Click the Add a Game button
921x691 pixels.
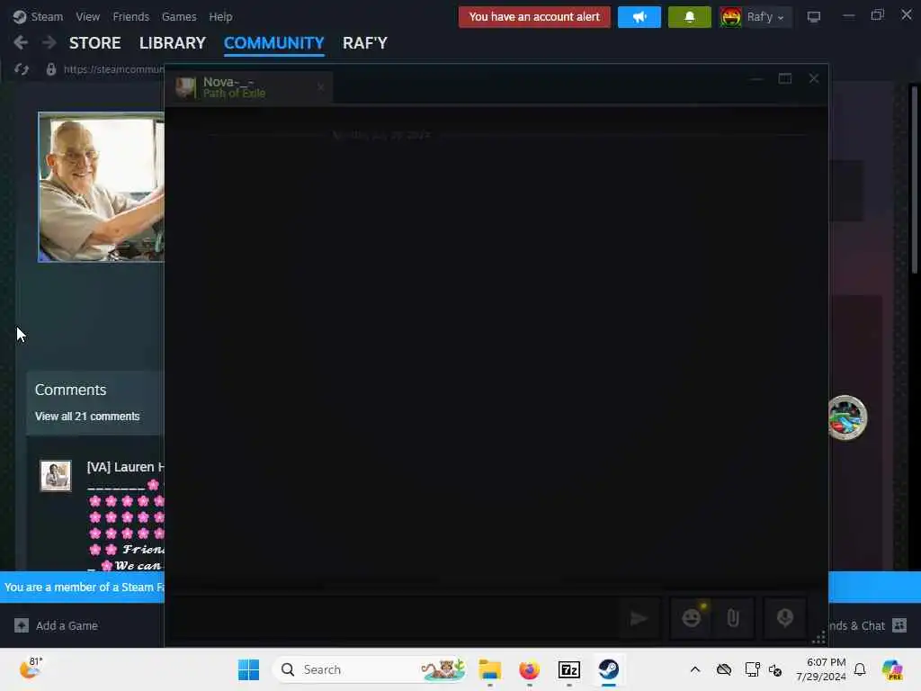pos(57,625)
